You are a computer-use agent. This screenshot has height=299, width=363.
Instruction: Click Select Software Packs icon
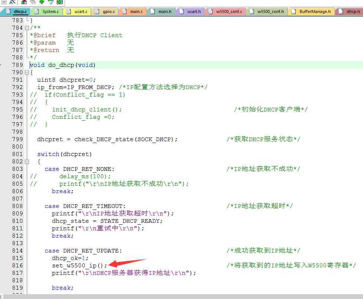coord(51,2)
